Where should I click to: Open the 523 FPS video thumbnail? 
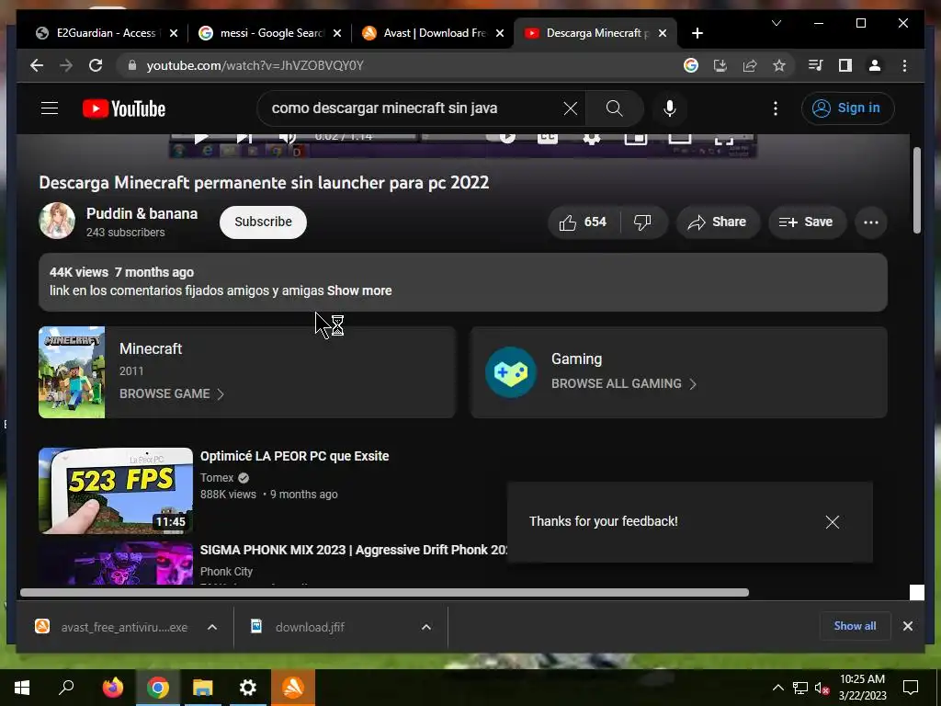tap(116, 491)
